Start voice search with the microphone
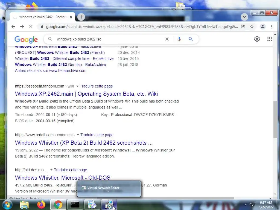This screenshot has width=280, height=210. (x=179, y=39)
